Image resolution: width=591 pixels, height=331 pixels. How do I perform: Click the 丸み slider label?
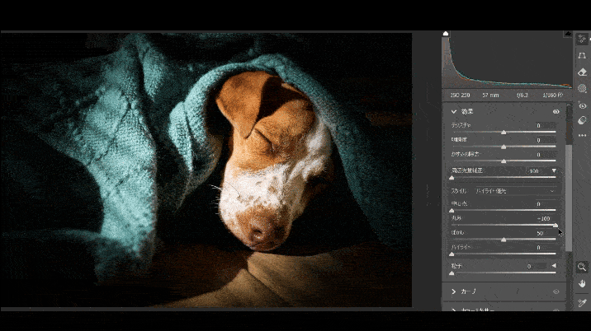(456, 218)
